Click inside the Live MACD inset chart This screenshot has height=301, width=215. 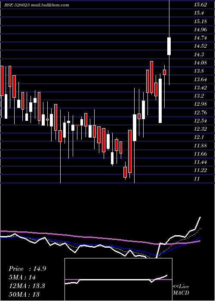[118, 279]
